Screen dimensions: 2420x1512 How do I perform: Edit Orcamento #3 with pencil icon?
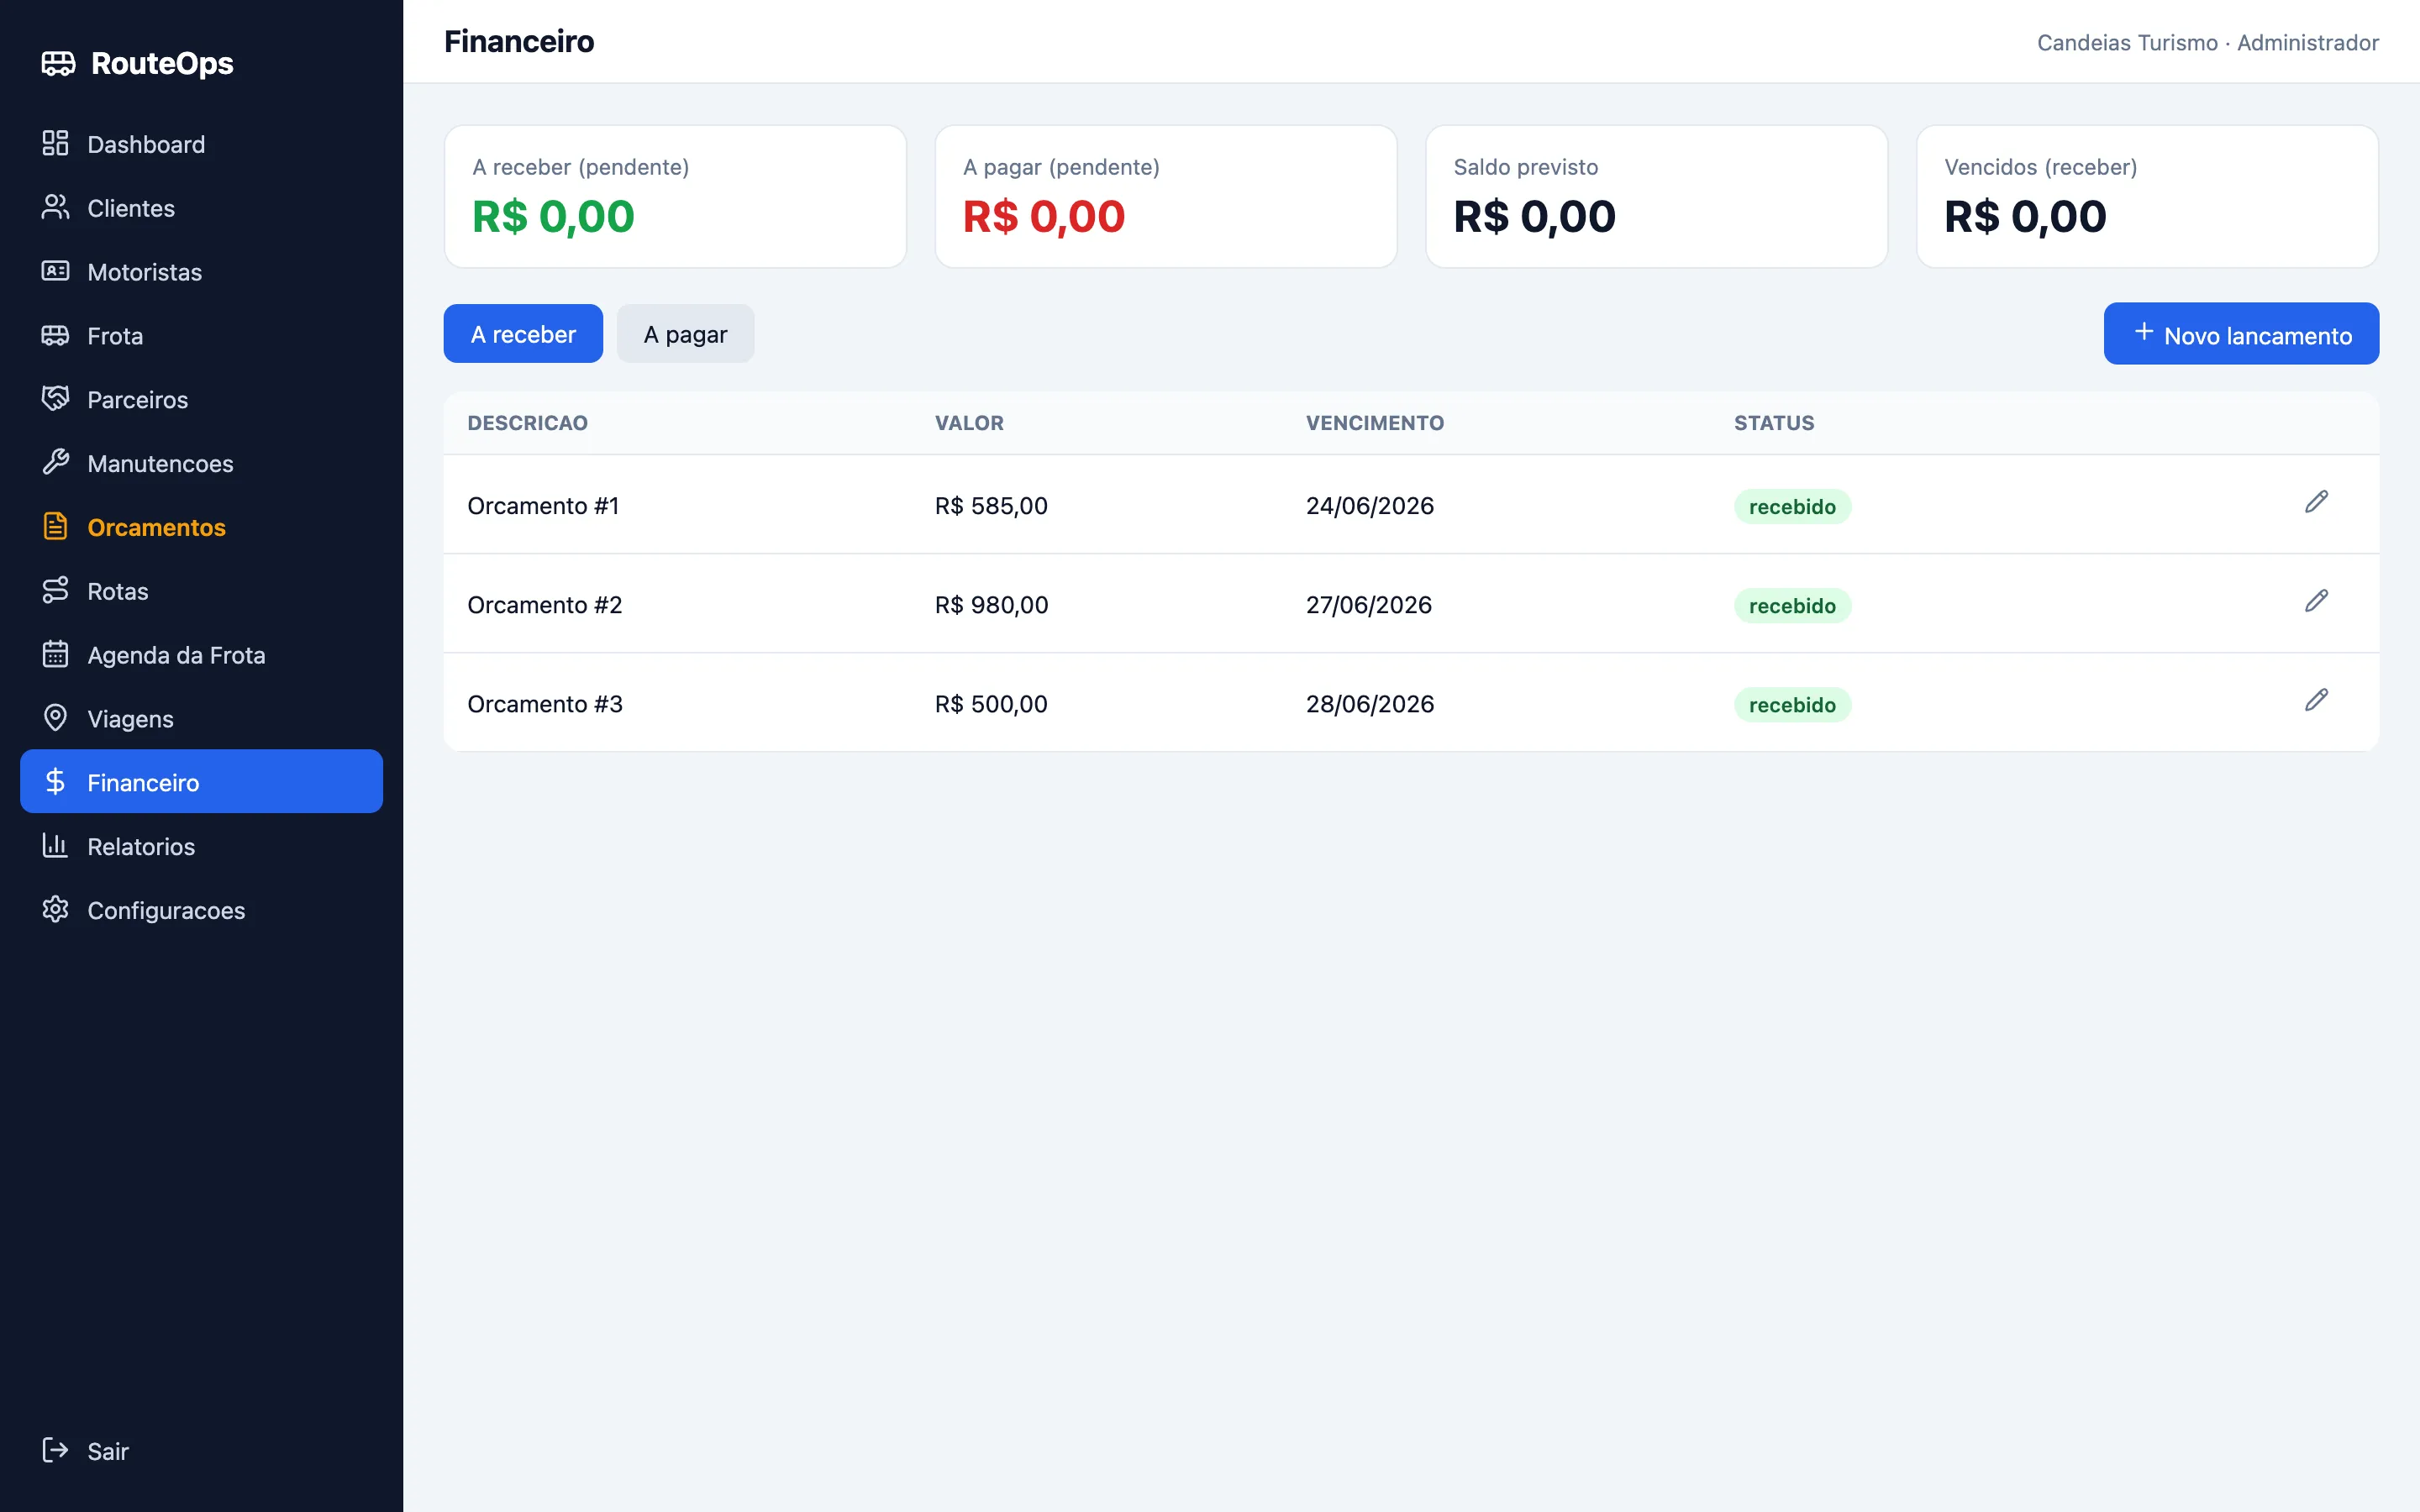pyautogui.click(x=2316, y=700)
